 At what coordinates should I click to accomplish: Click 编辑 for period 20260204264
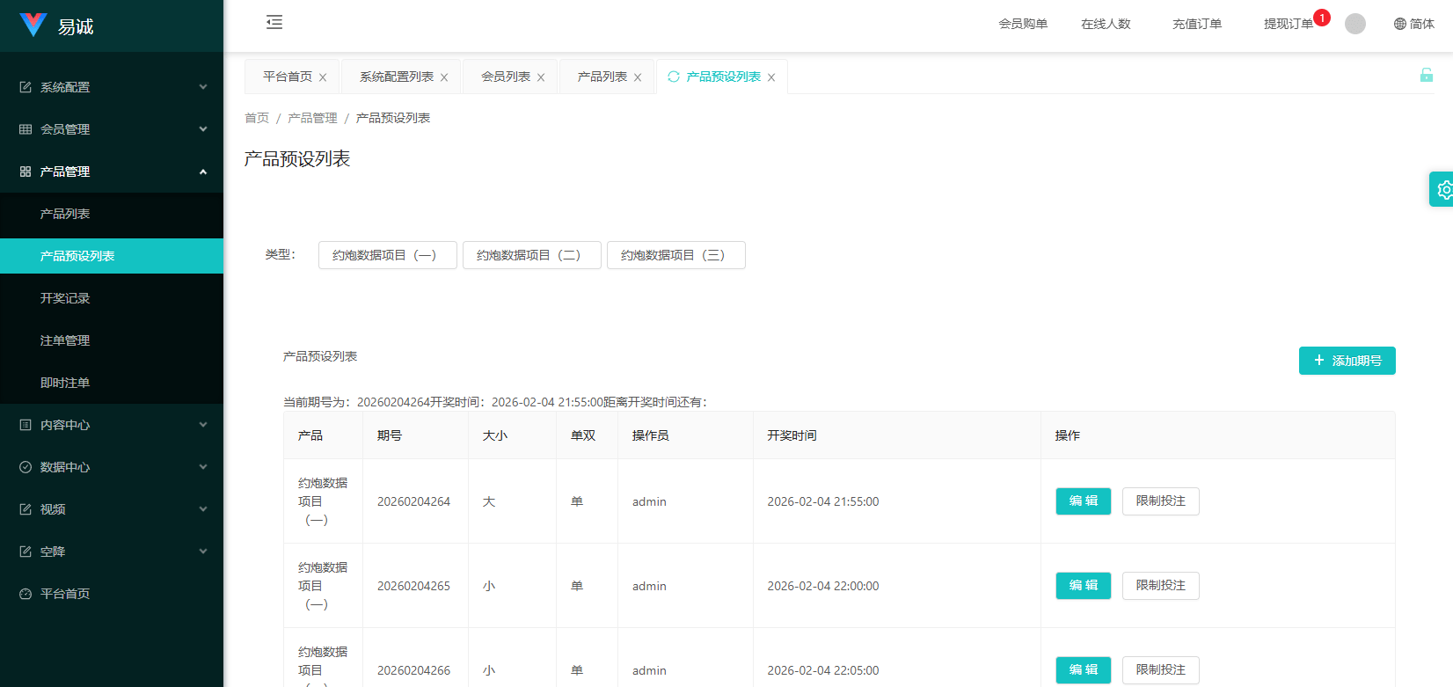pyautogui.click(x=1083, y=501)
